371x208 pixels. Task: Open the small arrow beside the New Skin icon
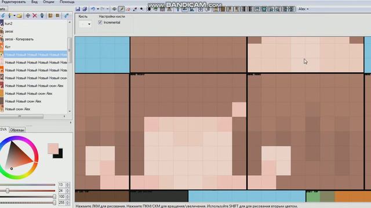tap(14, 16)
